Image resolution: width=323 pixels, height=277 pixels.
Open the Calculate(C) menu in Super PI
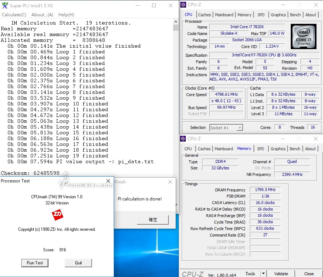click(x=14, y=15)
